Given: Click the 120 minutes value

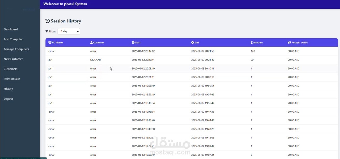Looking at the screenshot, I should [253, 51].
